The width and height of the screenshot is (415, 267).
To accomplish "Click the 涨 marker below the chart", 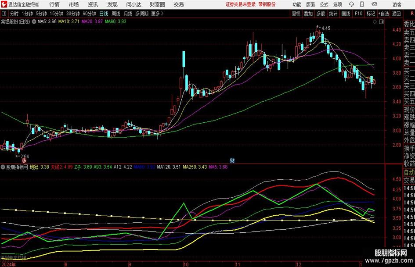I will coord(24,160).
